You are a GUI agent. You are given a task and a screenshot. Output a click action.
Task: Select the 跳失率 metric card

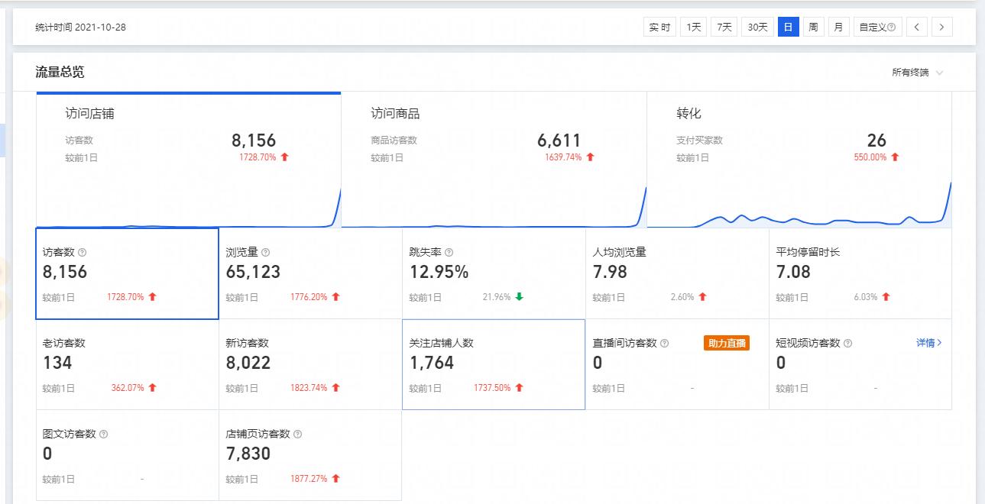point(493,275)
